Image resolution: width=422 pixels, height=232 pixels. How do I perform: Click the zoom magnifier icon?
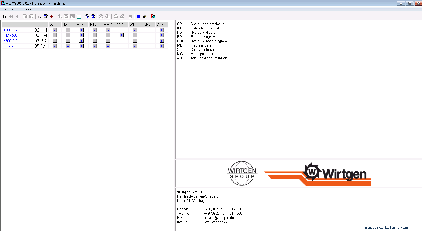pyautogui.click(x=60, y=17)
